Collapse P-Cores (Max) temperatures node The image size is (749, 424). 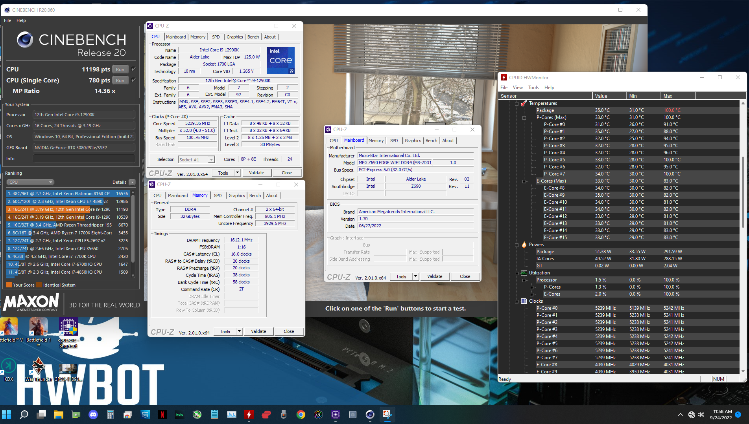[x=524, y=118]
